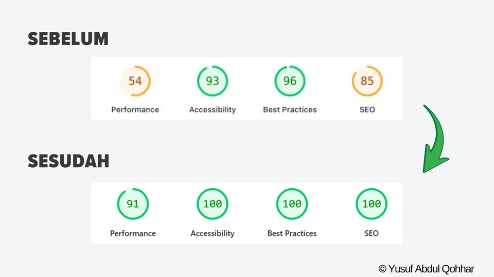
Task: Click the Performance label under score 54
Action: coord(135,109)
